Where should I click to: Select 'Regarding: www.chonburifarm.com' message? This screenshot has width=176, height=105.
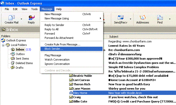click(x=130, y=41)
